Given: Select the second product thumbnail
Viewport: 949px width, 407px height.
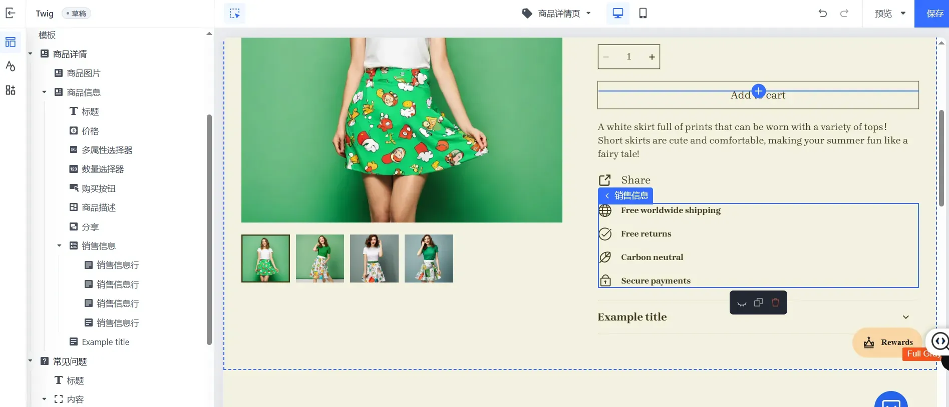Looking at the screenshot, I should [x=320, y=258].
